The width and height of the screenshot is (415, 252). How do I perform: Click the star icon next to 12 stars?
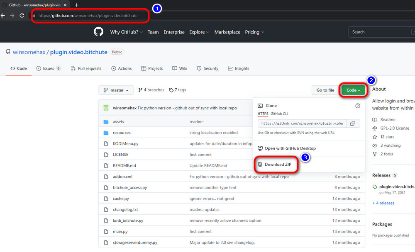[x=375, y=137]
